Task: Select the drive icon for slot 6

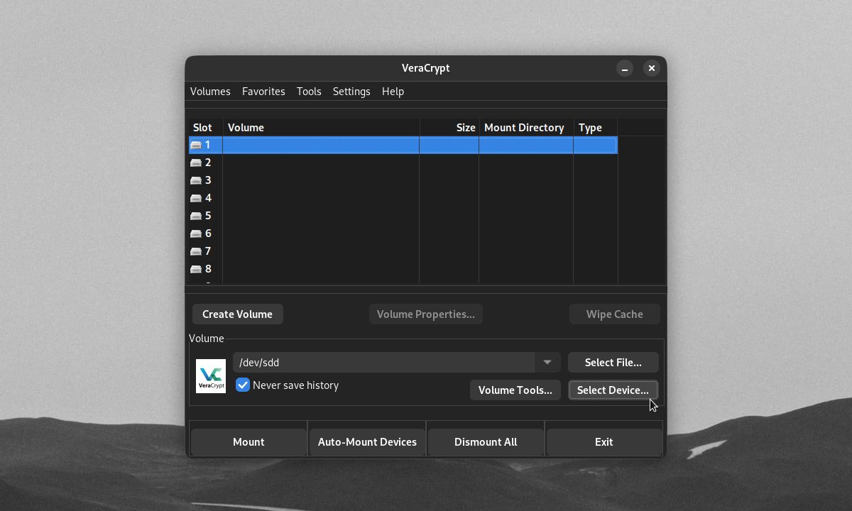Action: (x=196, y=233)
